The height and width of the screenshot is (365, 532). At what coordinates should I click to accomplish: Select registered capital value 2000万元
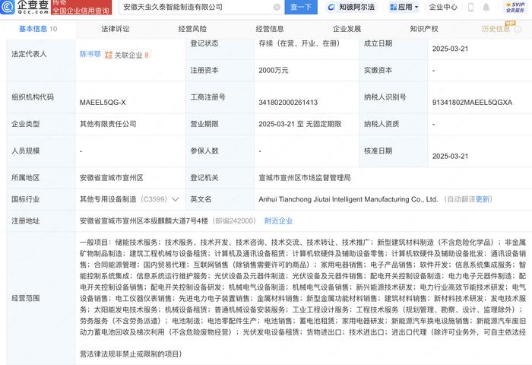click(x=274, y=70)
